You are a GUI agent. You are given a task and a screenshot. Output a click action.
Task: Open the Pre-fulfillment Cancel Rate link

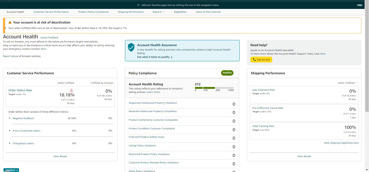(x=268, y=108)
